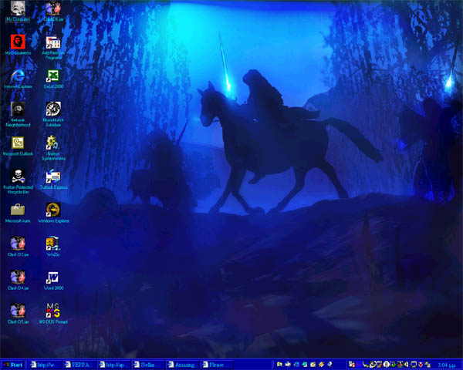Select the Clash jar file beside Word 2000

[18, 281]
